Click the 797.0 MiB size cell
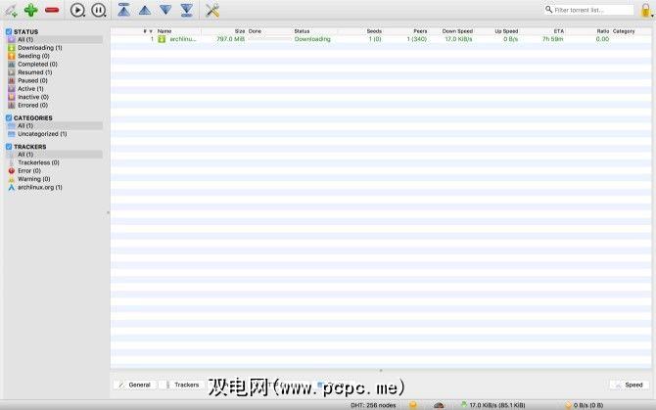 (x=230, y=39)
